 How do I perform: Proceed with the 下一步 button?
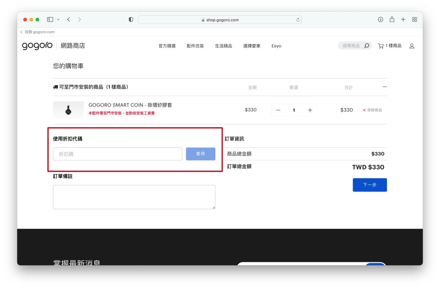(370, 185)
